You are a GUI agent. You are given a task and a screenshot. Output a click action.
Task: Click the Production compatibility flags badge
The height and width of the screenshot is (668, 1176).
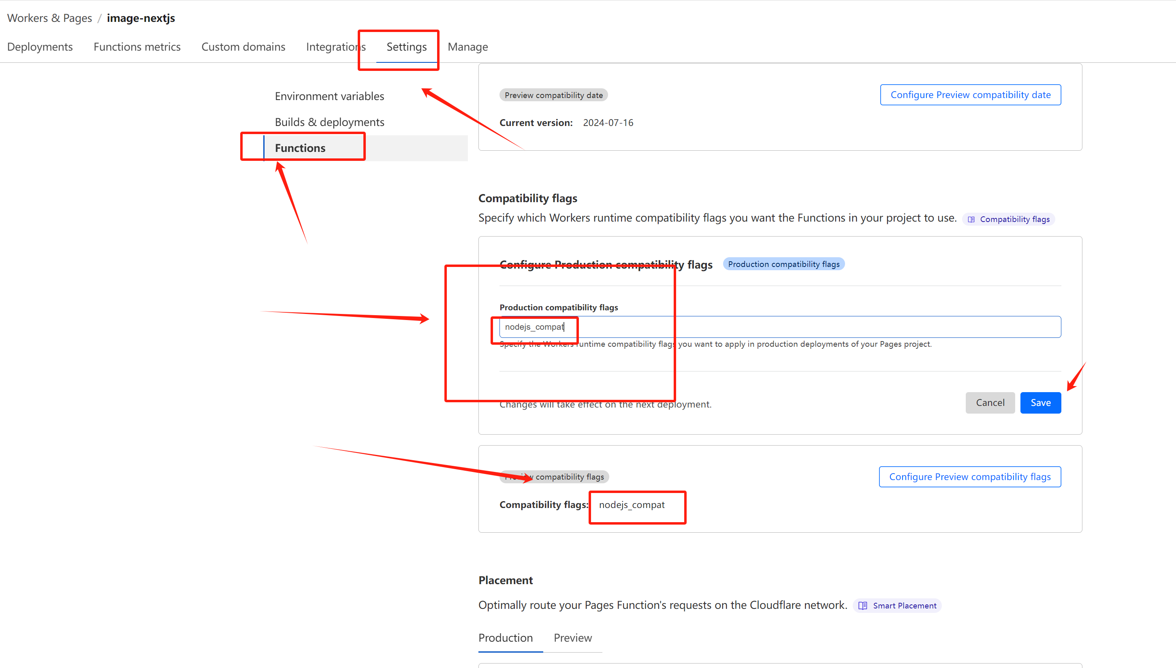click(783, 264)
